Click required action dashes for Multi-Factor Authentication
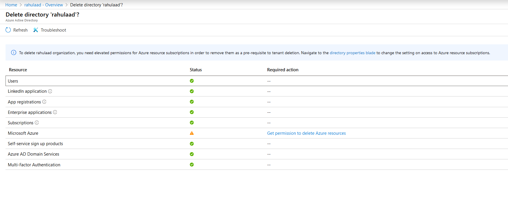 coord(269,165)
